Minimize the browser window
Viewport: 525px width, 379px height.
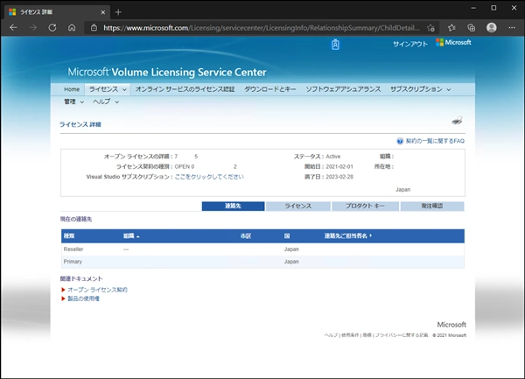[473, 8]
